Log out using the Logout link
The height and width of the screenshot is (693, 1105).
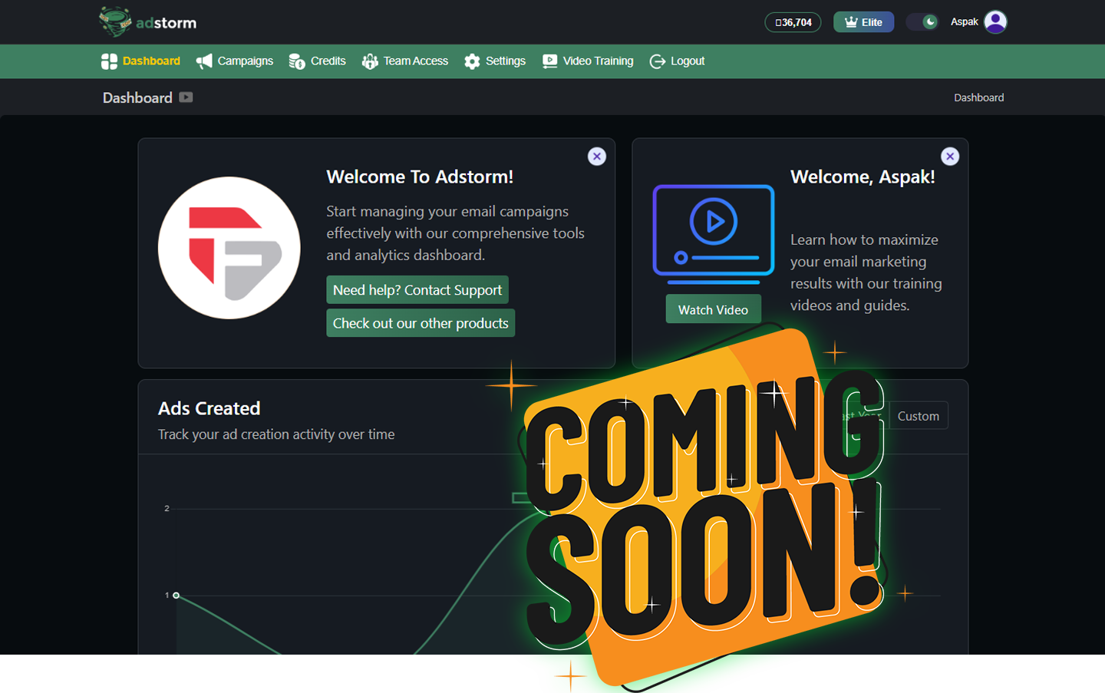point(677,61)
